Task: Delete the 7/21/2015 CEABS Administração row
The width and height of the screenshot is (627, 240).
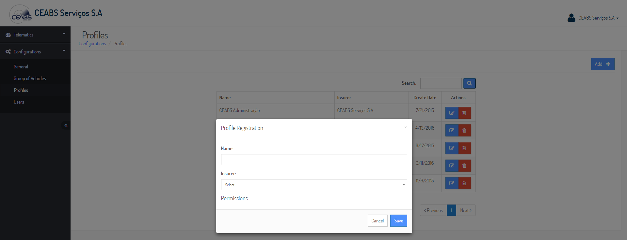Action: point(464,113)
